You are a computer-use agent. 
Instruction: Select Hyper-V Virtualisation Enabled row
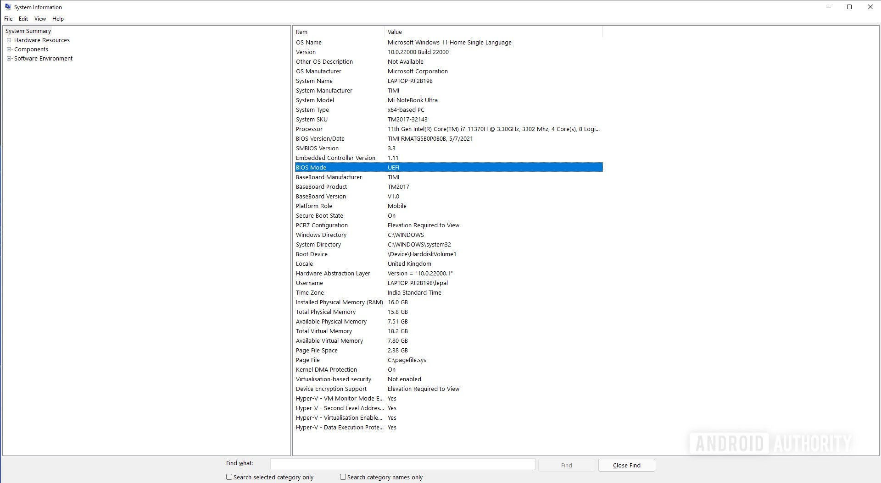pos(448,417)
